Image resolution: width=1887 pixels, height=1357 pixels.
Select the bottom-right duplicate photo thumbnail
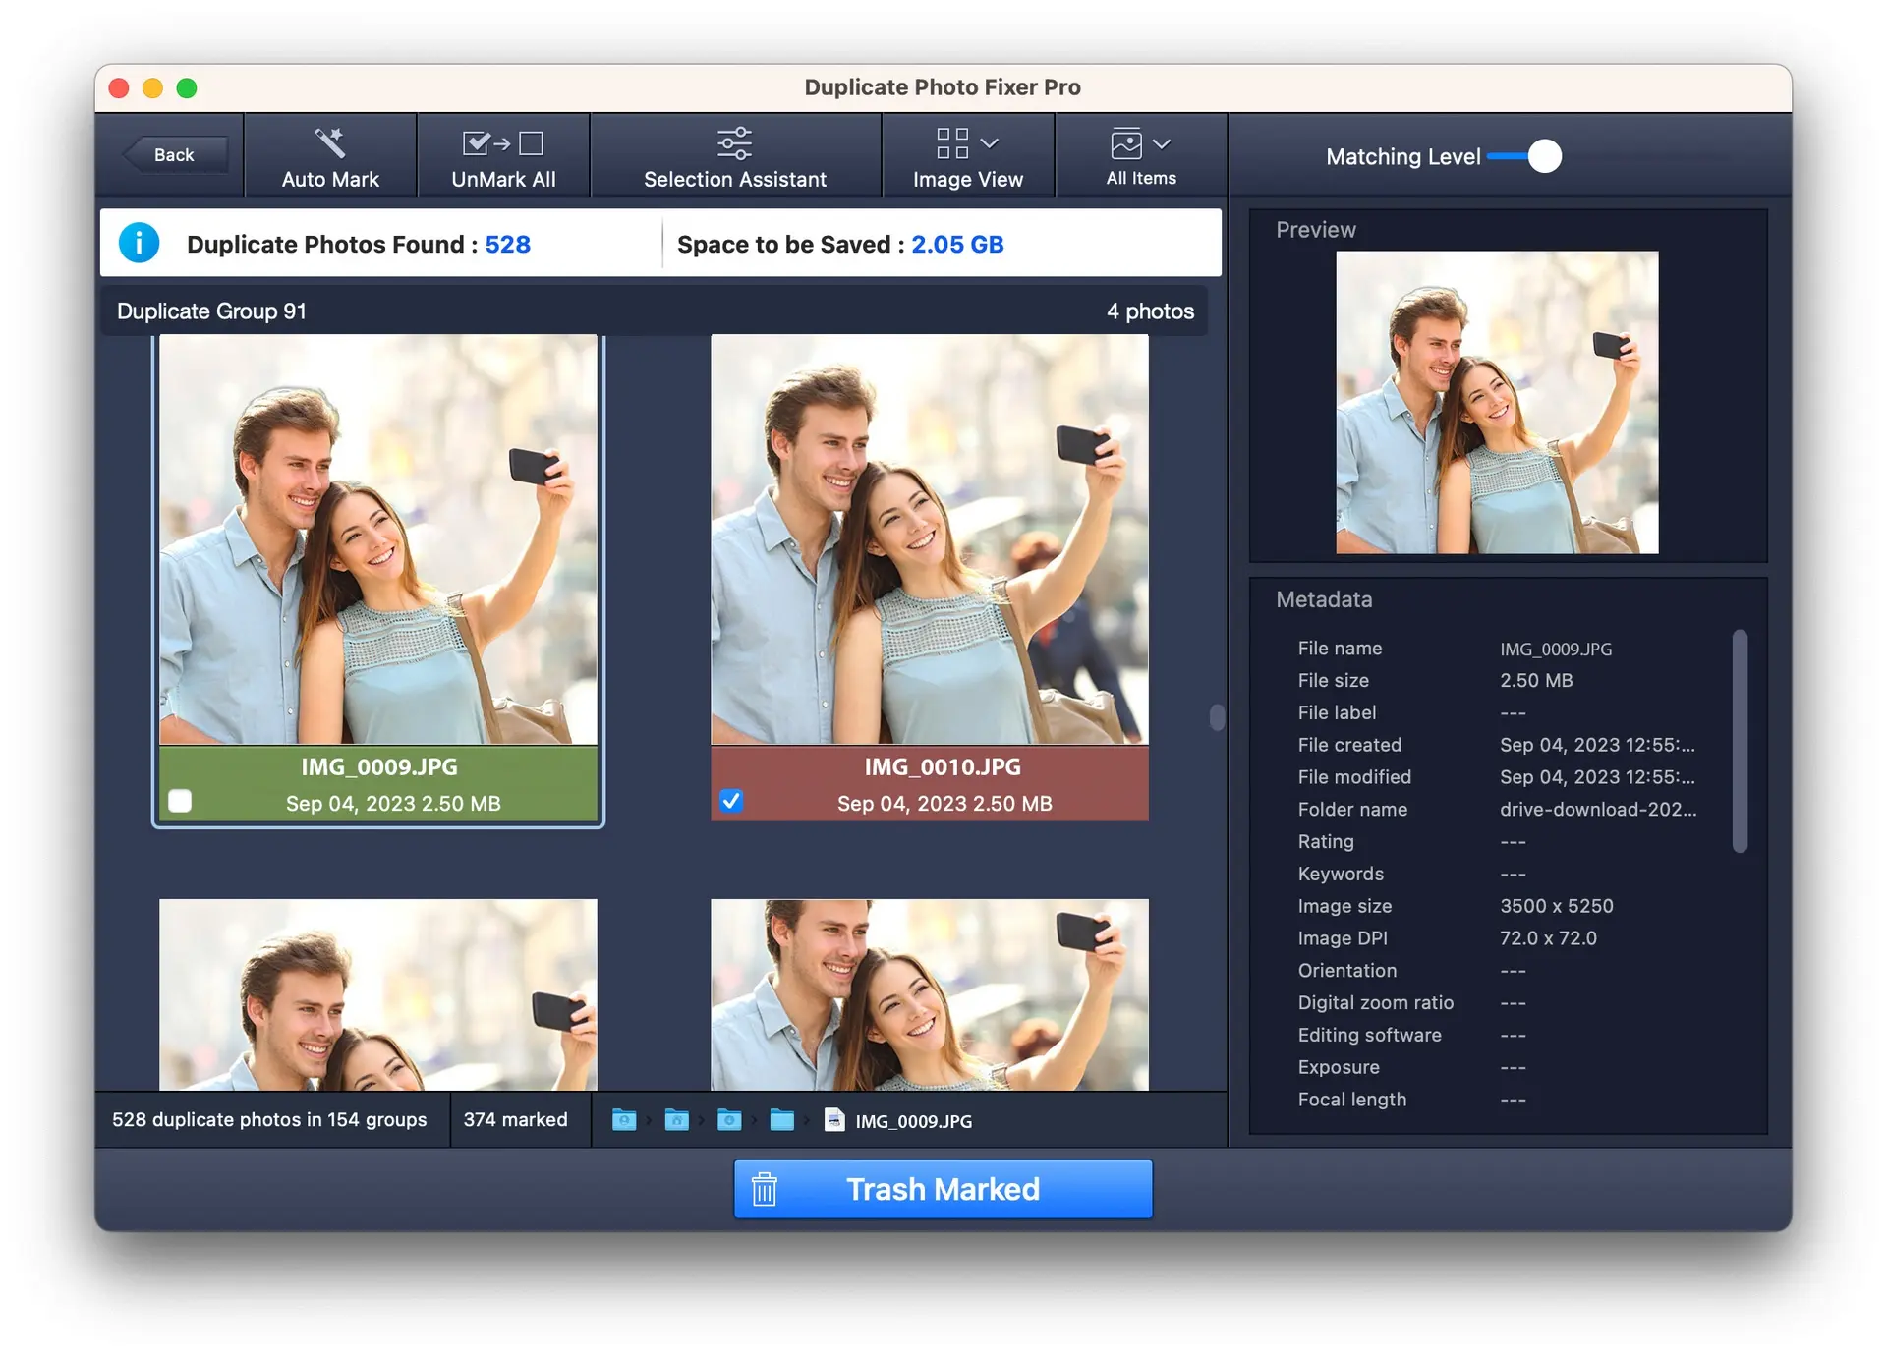[x=930, y=994]
